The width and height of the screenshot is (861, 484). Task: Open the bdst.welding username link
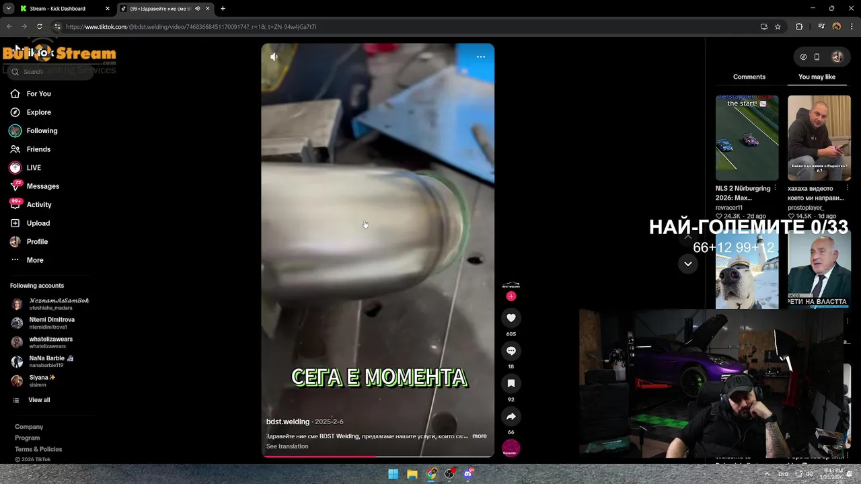tap(288, 421)
